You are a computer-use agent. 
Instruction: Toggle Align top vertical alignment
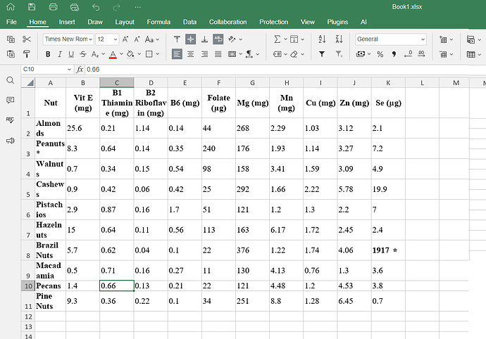coord(177,39)
